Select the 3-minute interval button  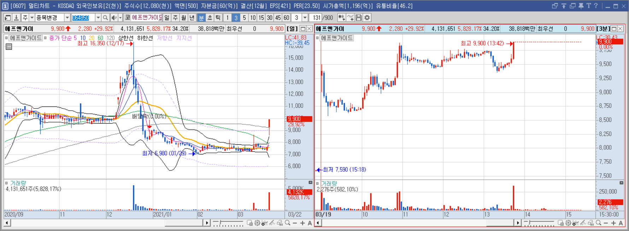click(236, 18)
